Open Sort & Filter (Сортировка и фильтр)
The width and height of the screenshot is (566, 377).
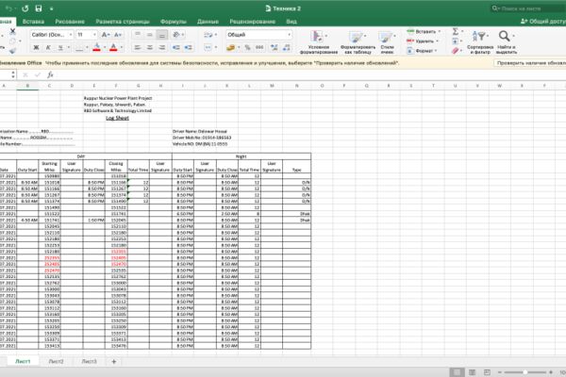point(480,41)
